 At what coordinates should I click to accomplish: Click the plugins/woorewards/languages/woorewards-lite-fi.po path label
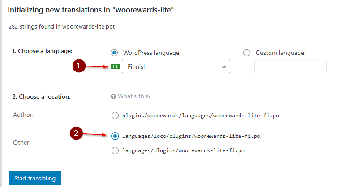click(x=201, y=116)
